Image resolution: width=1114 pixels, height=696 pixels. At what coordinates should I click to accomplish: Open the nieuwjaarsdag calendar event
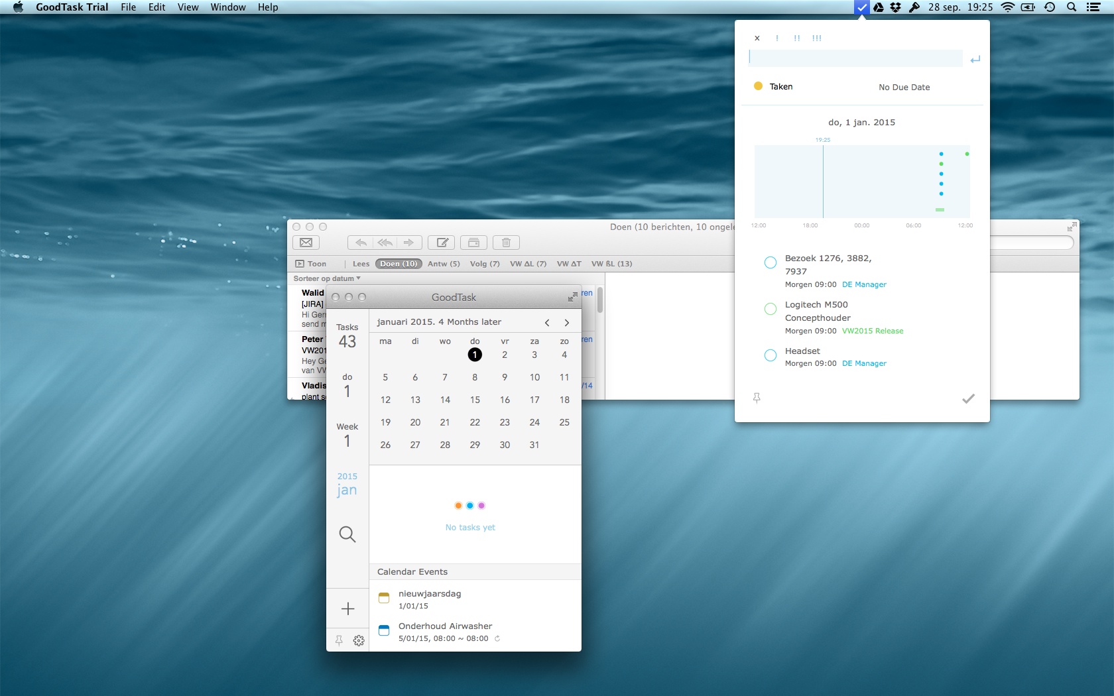click(x=475, y=599)
